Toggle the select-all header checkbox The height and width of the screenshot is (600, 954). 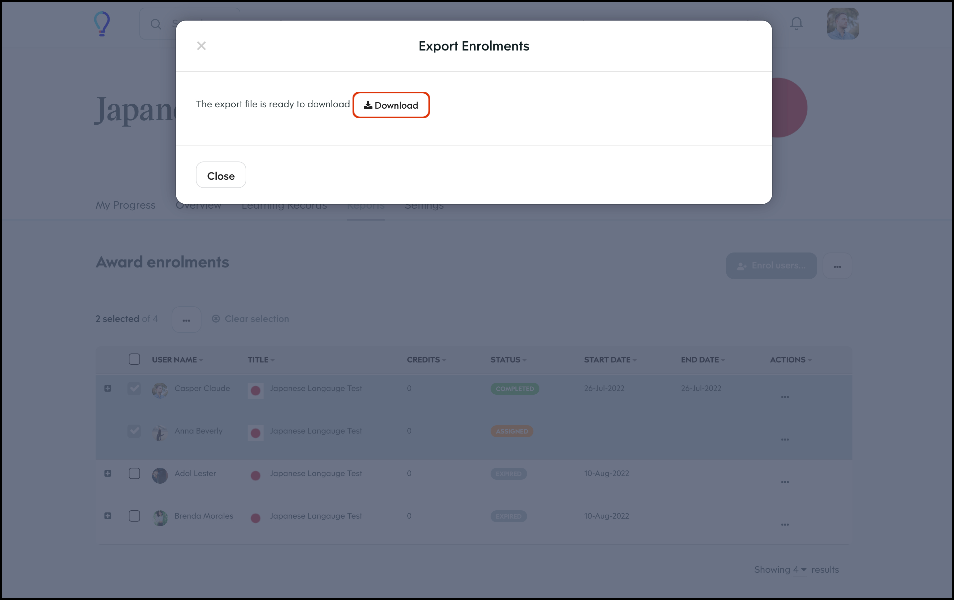(x=134, y=359)
